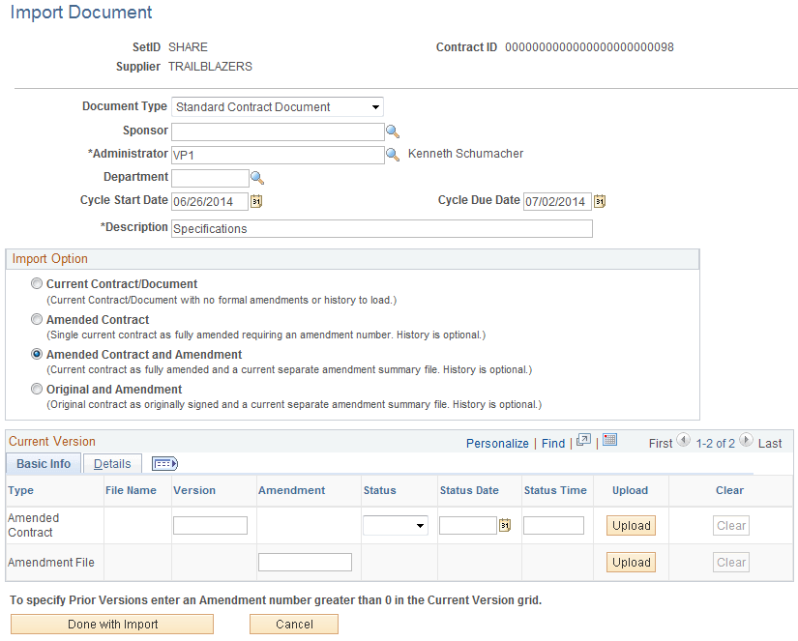This screenshot has width=798, height=641.
Task: Select the Current Contract/Document option
Action: 37,283
